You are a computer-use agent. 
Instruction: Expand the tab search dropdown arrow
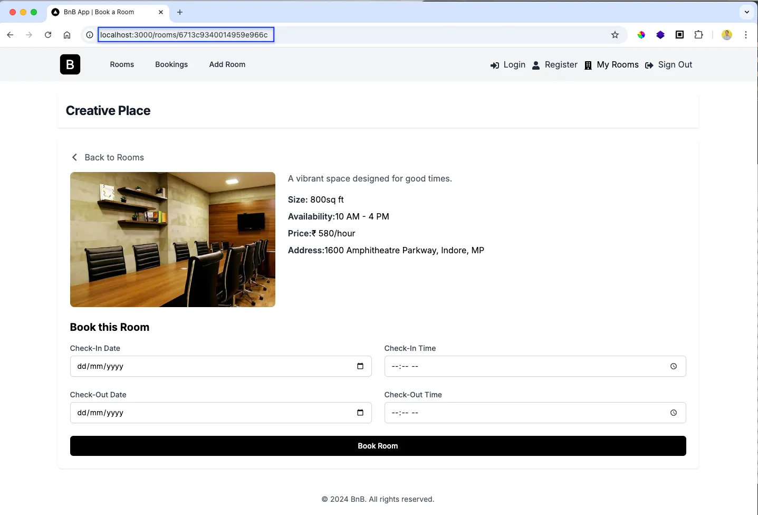coord(747,12)
